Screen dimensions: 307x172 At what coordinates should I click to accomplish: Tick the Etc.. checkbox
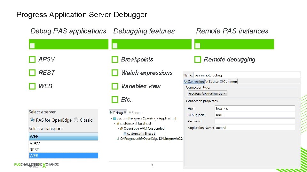[115, 99]
